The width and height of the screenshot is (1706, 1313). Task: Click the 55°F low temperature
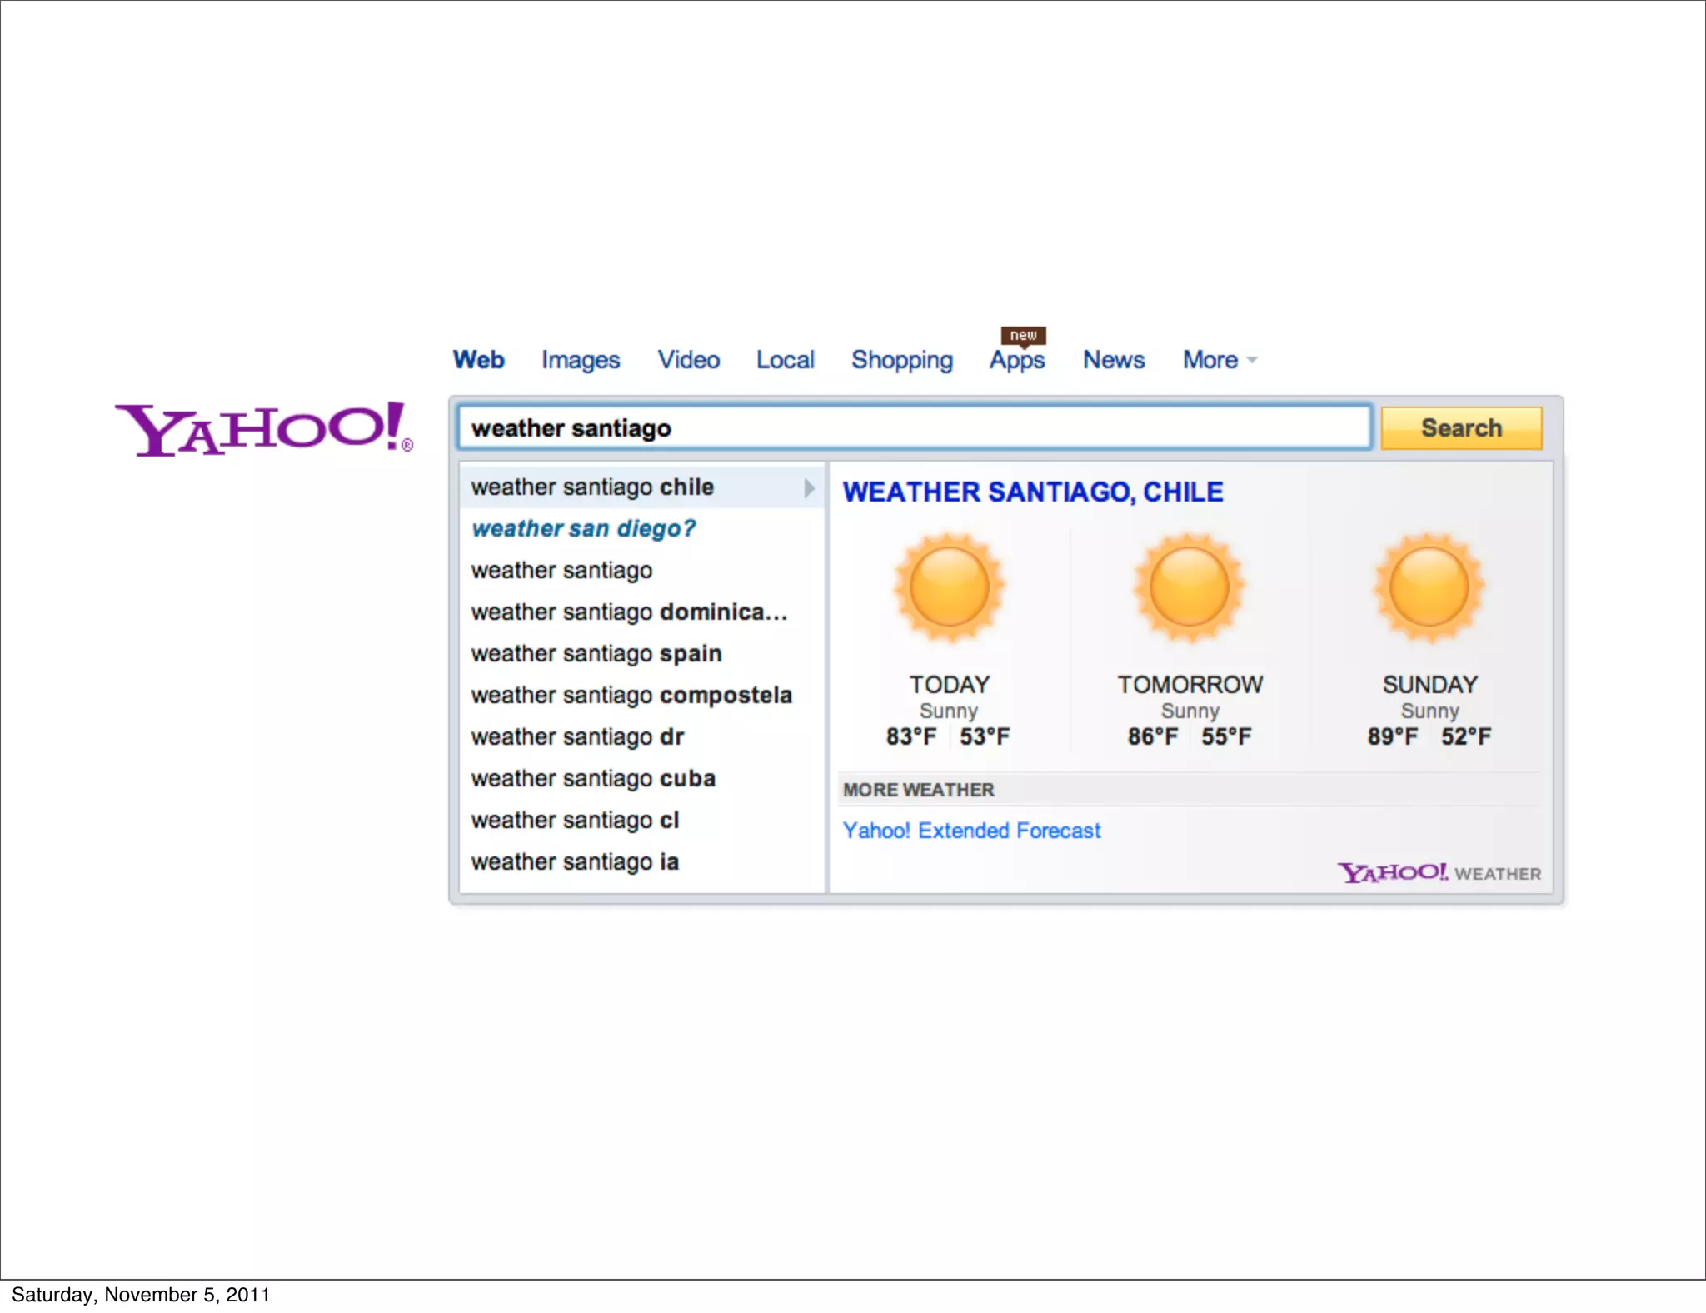pos(1226,736)
